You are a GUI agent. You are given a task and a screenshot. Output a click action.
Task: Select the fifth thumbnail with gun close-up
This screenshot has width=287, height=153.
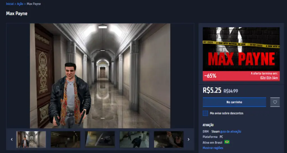[x=169, y=139]
